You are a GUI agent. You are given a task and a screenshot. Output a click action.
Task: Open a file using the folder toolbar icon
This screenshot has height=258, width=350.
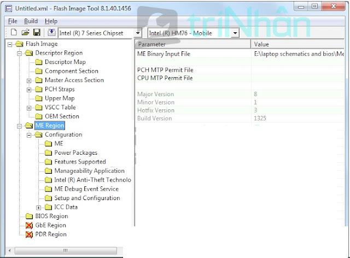(x=26, y=33)
